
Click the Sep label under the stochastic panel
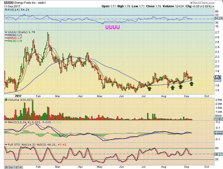186,167
